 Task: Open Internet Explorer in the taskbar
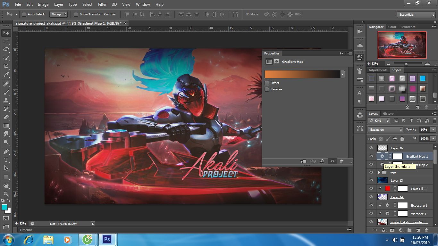point(29,240)
